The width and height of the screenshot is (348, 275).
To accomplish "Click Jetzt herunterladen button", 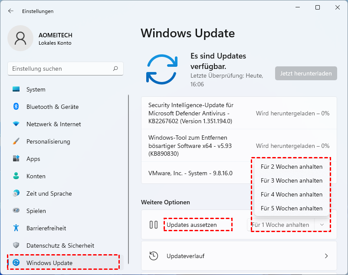I will (306, 73).
